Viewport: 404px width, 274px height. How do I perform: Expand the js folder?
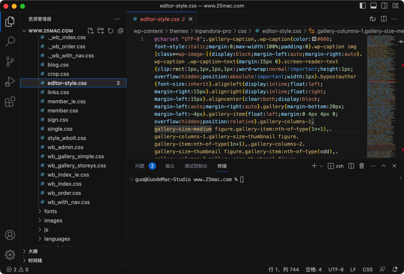(x=46, y=230)
